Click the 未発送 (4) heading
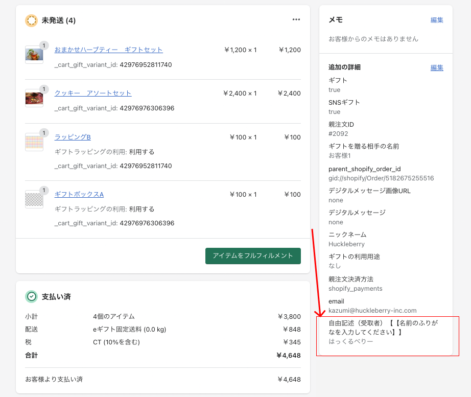The image size is (471, 397). [x=59, y=20]
